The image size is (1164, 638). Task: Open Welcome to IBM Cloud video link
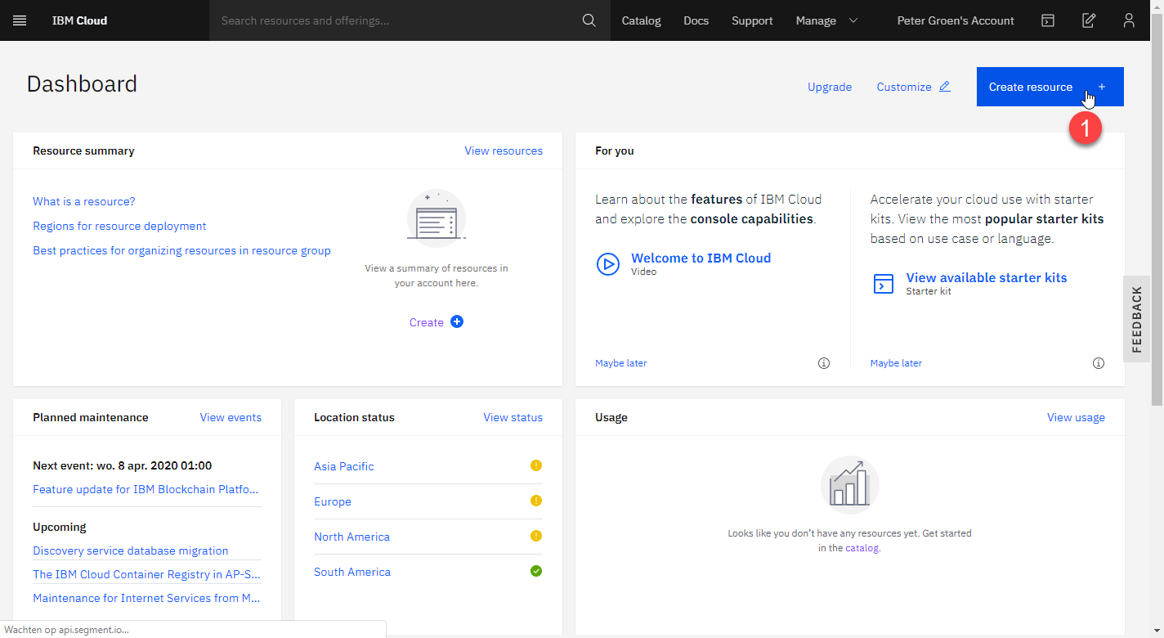(701, 258)
